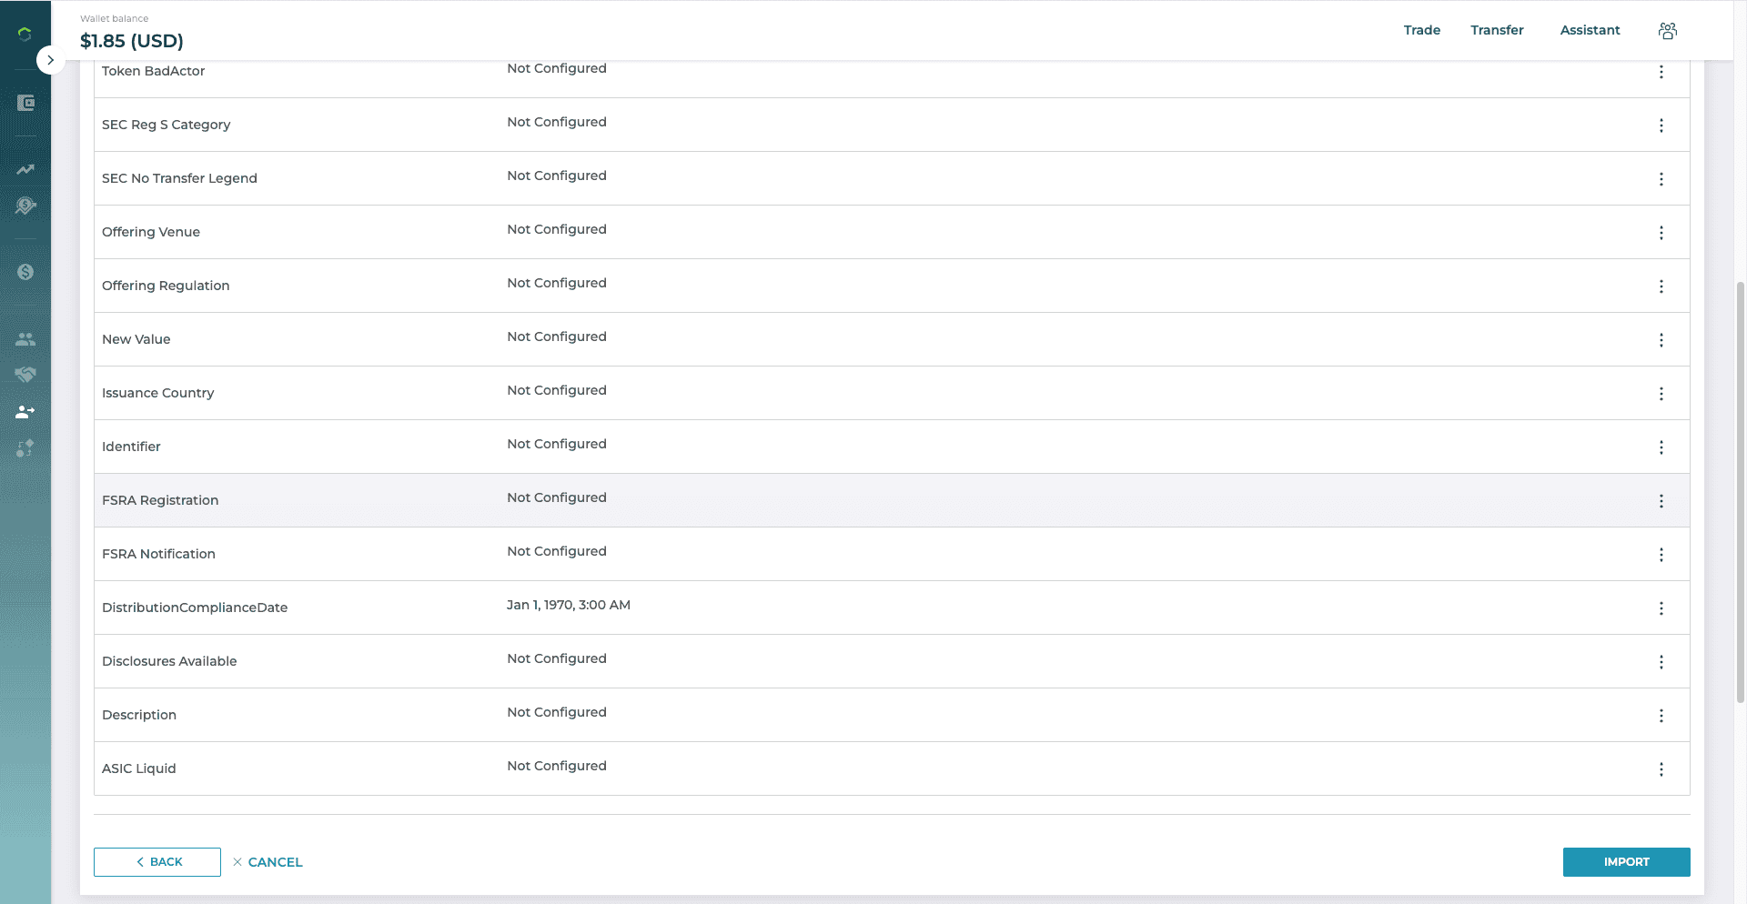Click the page vertical scrollbar
This screenshot has height=904, width=1747.
(x=1741, y=491)
